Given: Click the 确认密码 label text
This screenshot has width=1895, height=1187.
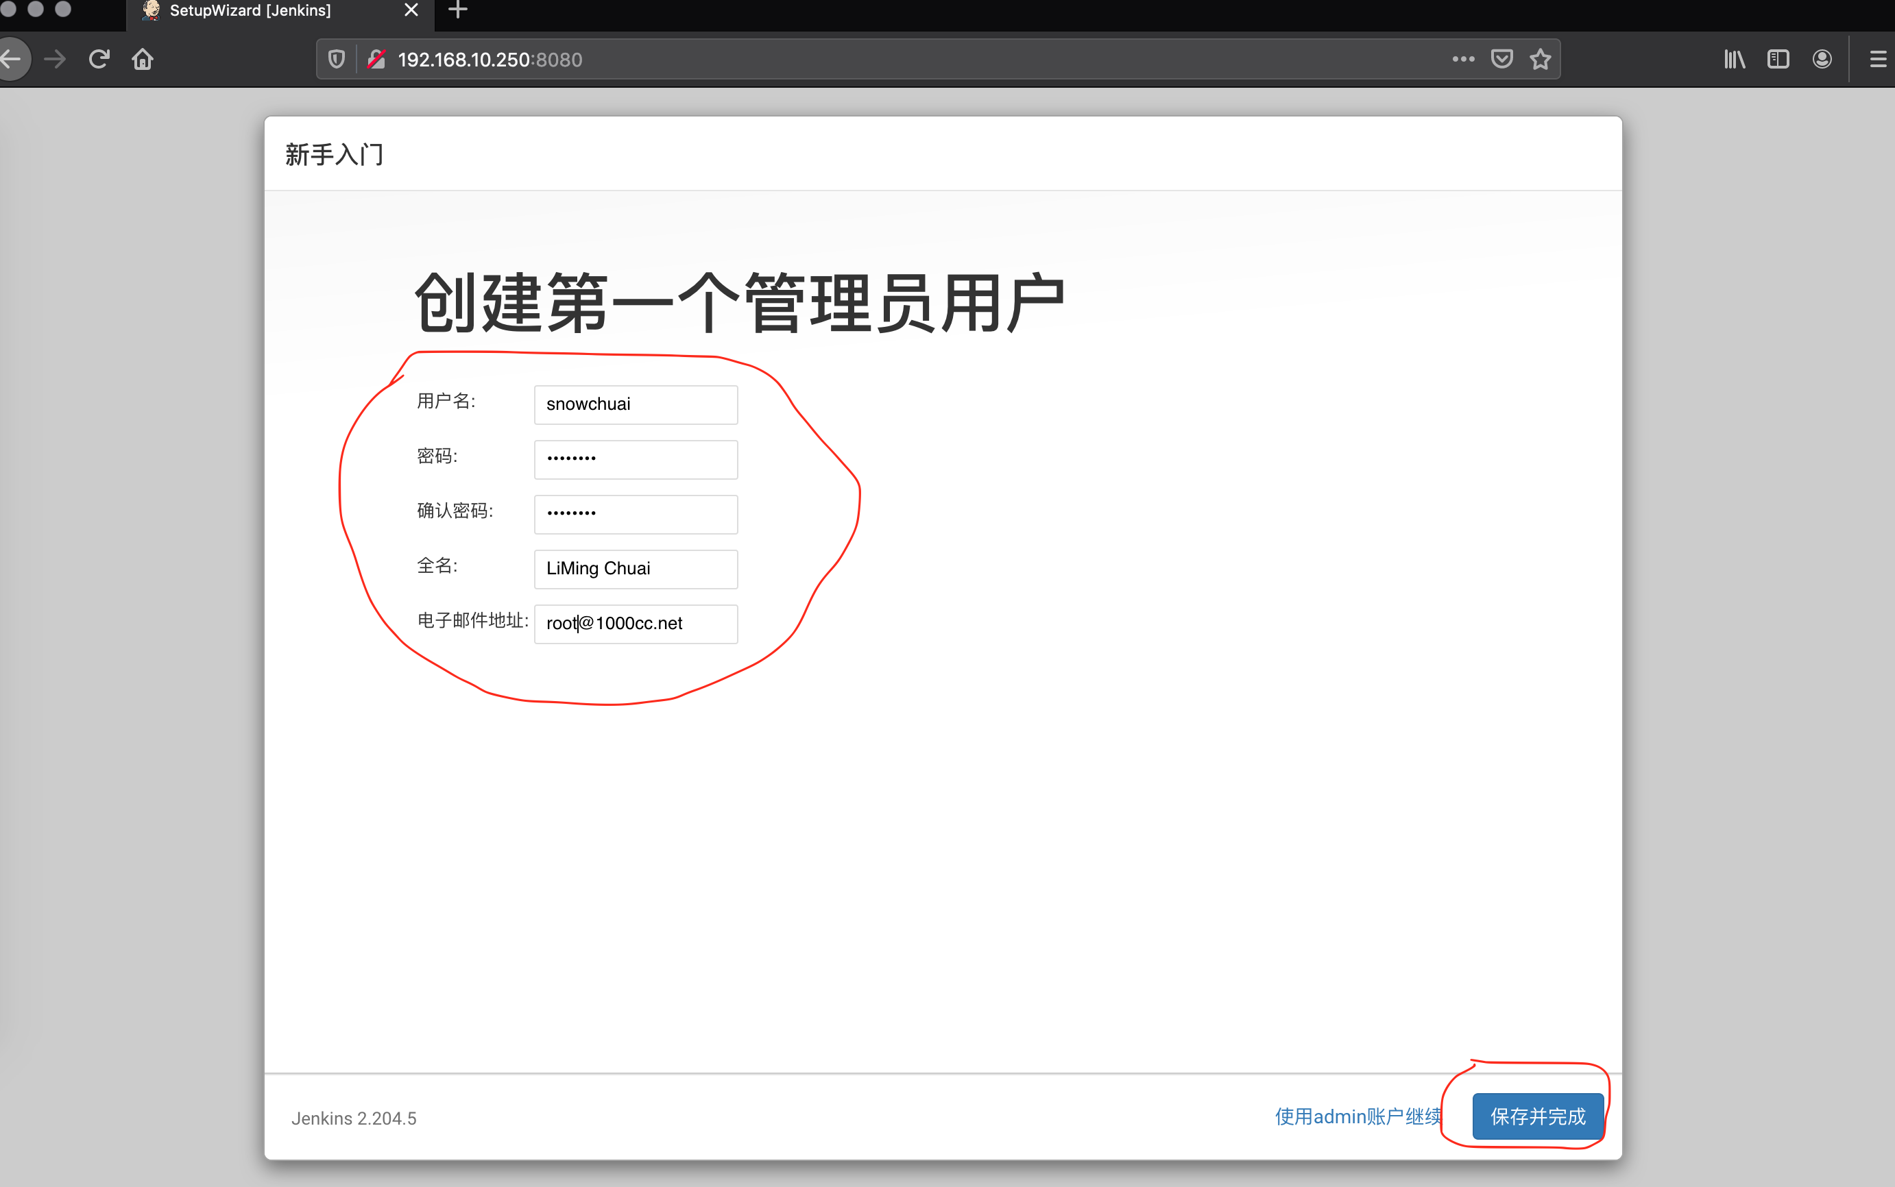Looking at the screenshot, I should tap(455, 511).
